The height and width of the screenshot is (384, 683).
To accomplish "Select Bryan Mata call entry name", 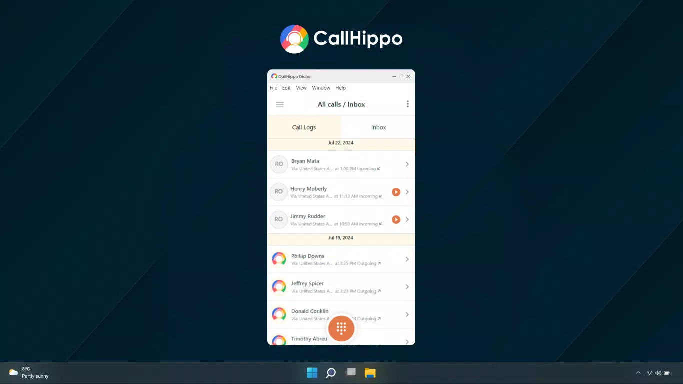I will pos(305,161).
